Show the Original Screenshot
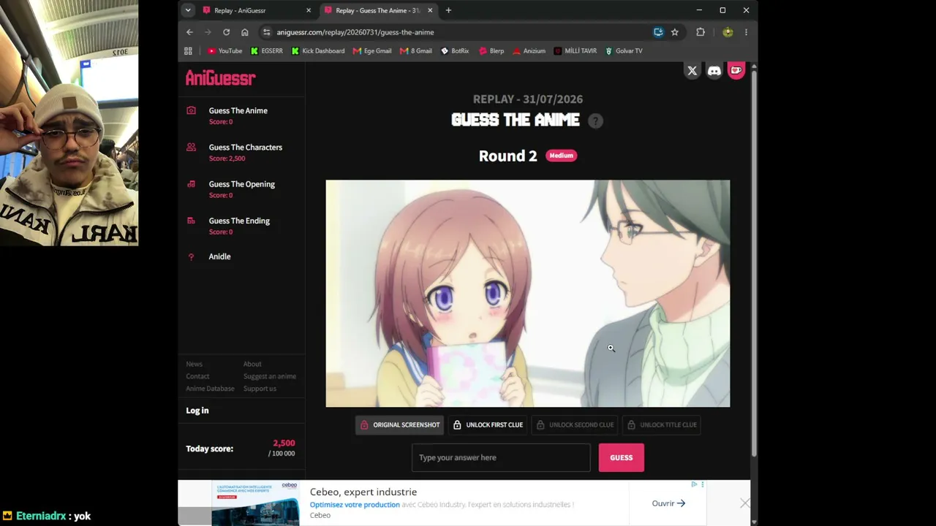This screenshot has height=526, width=936. (x=399, y=424)
